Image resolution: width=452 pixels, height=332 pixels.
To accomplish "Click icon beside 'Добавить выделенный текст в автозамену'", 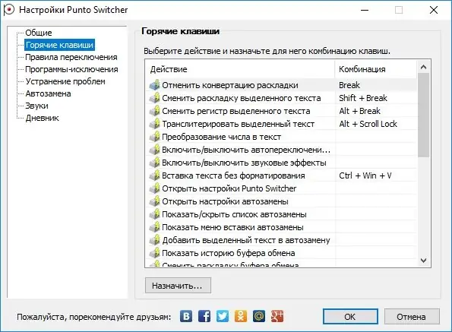I will pyautogui.click(x=155, y=240).
